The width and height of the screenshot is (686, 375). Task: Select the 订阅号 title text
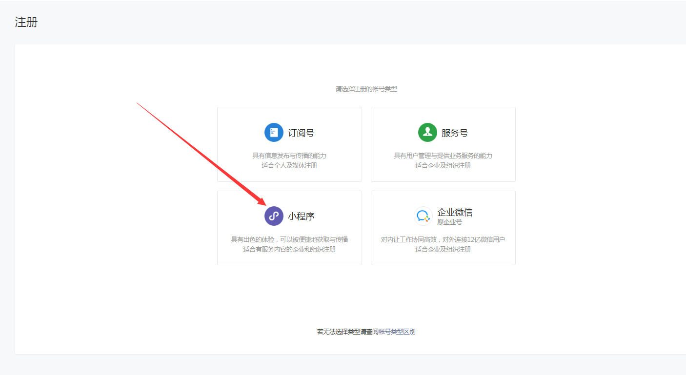[301, 133]
